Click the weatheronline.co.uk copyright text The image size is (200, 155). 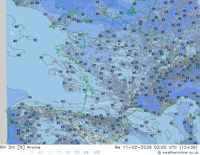point(178,152)
